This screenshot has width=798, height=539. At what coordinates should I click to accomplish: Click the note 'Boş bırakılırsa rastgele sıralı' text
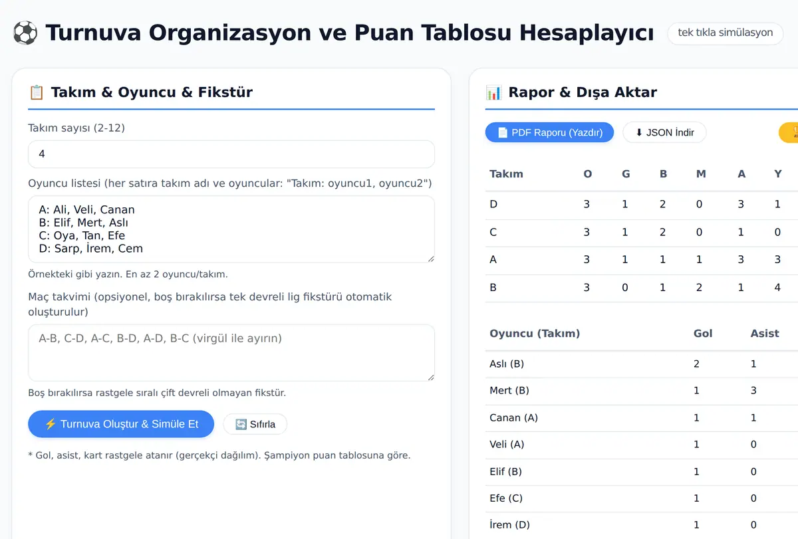coord(157,393)
